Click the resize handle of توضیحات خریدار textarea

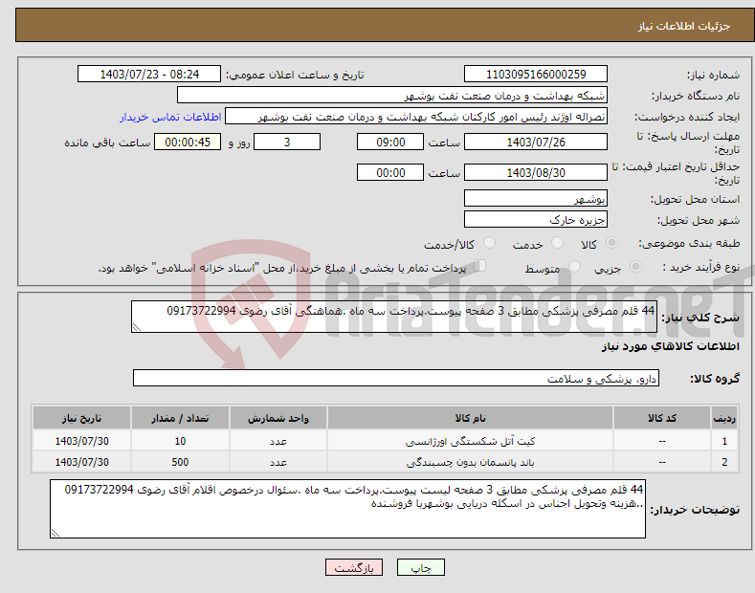click(x=56, y=534)
